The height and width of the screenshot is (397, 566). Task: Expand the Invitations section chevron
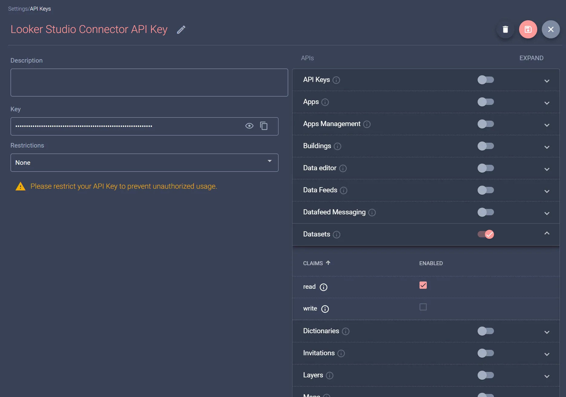coord(547,354)
